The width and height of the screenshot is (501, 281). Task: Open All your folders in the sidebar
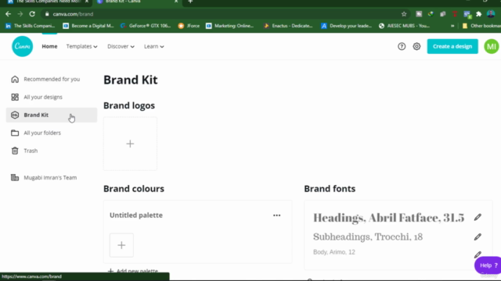click(x=52, y=133)
